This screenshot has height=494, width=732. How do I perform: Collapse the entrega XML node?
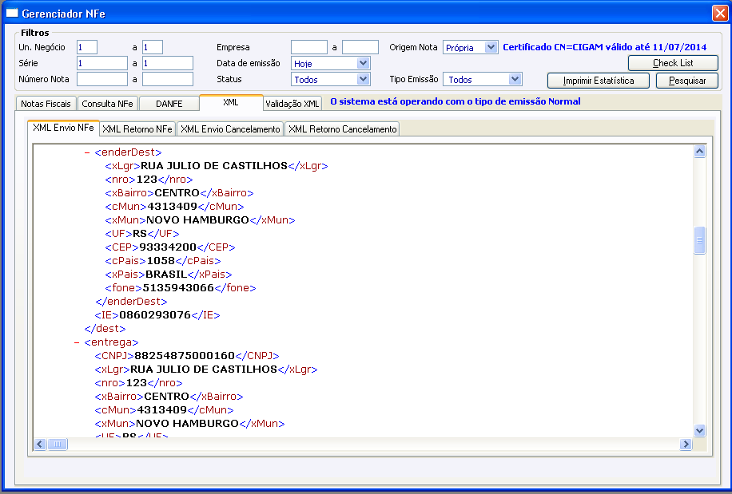click(x=77, y=342)
